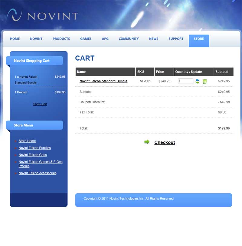This screenshot has height=246, width=242.
Task: Open Novint Falcon Accessories category
Action: [x=38, y=173]
